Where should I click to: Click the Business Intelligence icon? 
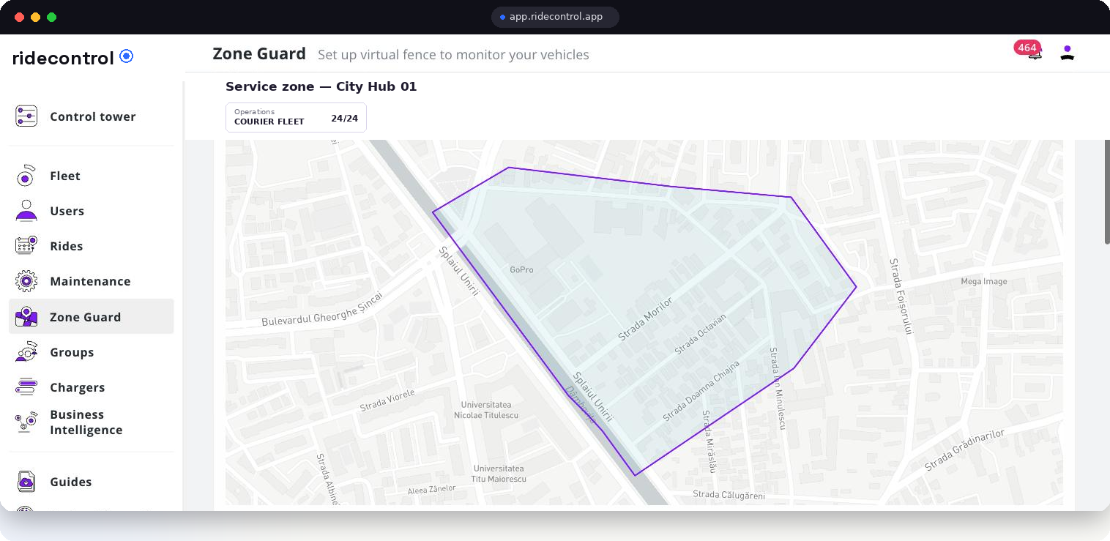pyautogui.click(x=26, y=422)
